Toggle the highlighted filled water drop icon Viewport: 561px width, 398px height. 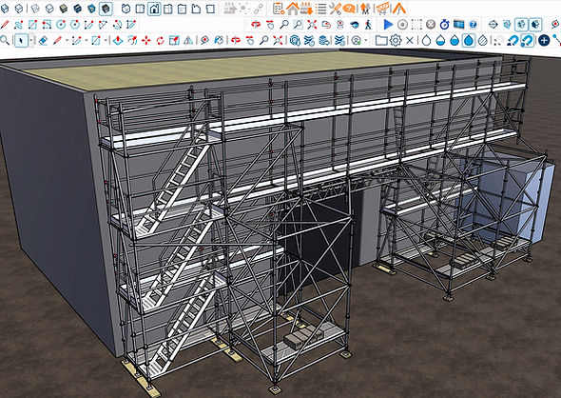click(x=469, y=40)
